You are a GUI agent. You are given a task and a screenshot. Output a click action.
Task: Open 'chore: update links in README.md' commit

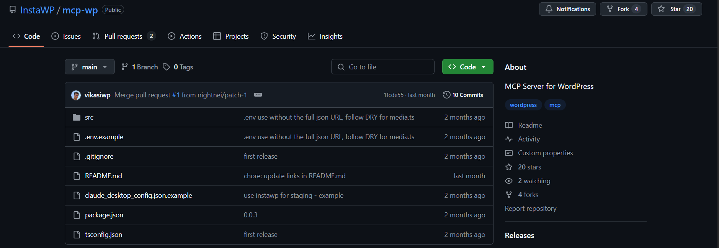(x=295, y=176)
